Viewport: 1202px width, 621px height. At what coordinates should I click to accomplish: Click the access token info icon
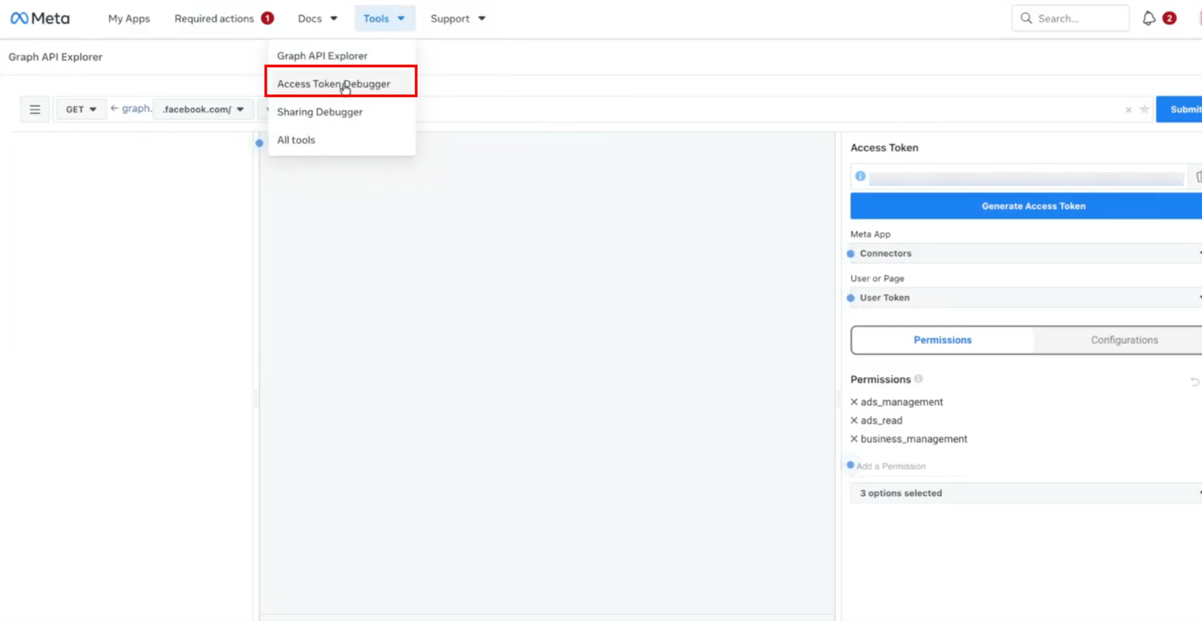pyautogui.click(x=860, y=176)
